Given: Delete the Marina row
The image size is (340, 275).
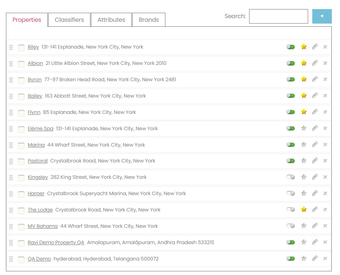Looking at the screenshot, I should (x=325, y=144).
